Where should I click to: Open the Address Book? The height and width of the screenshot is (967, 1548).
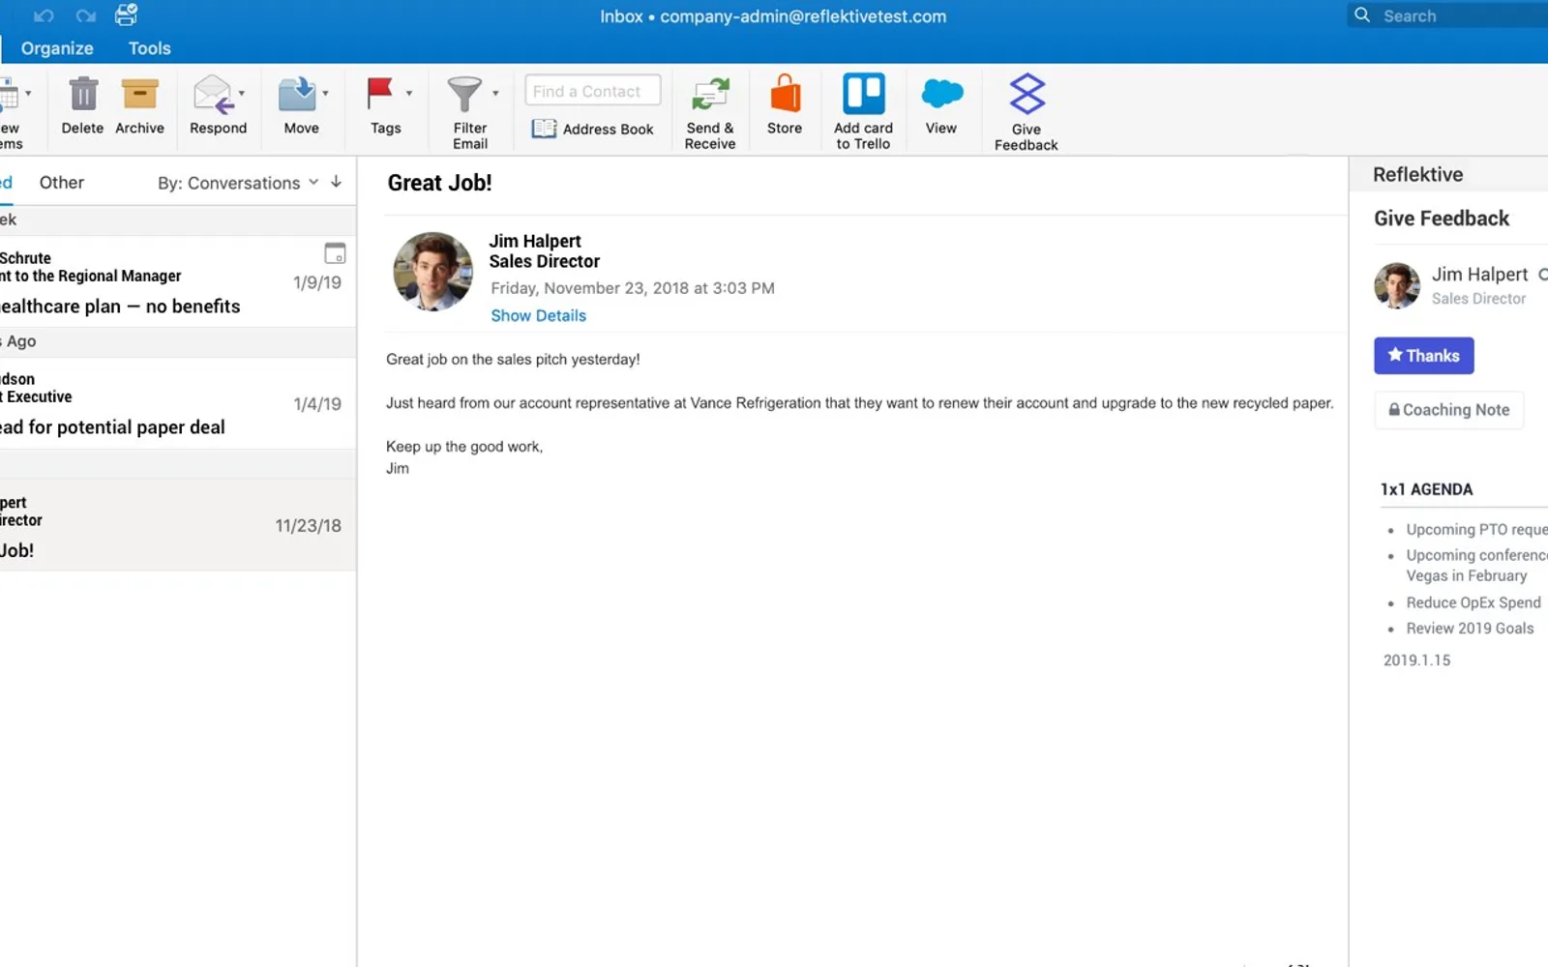coord(593,129)
